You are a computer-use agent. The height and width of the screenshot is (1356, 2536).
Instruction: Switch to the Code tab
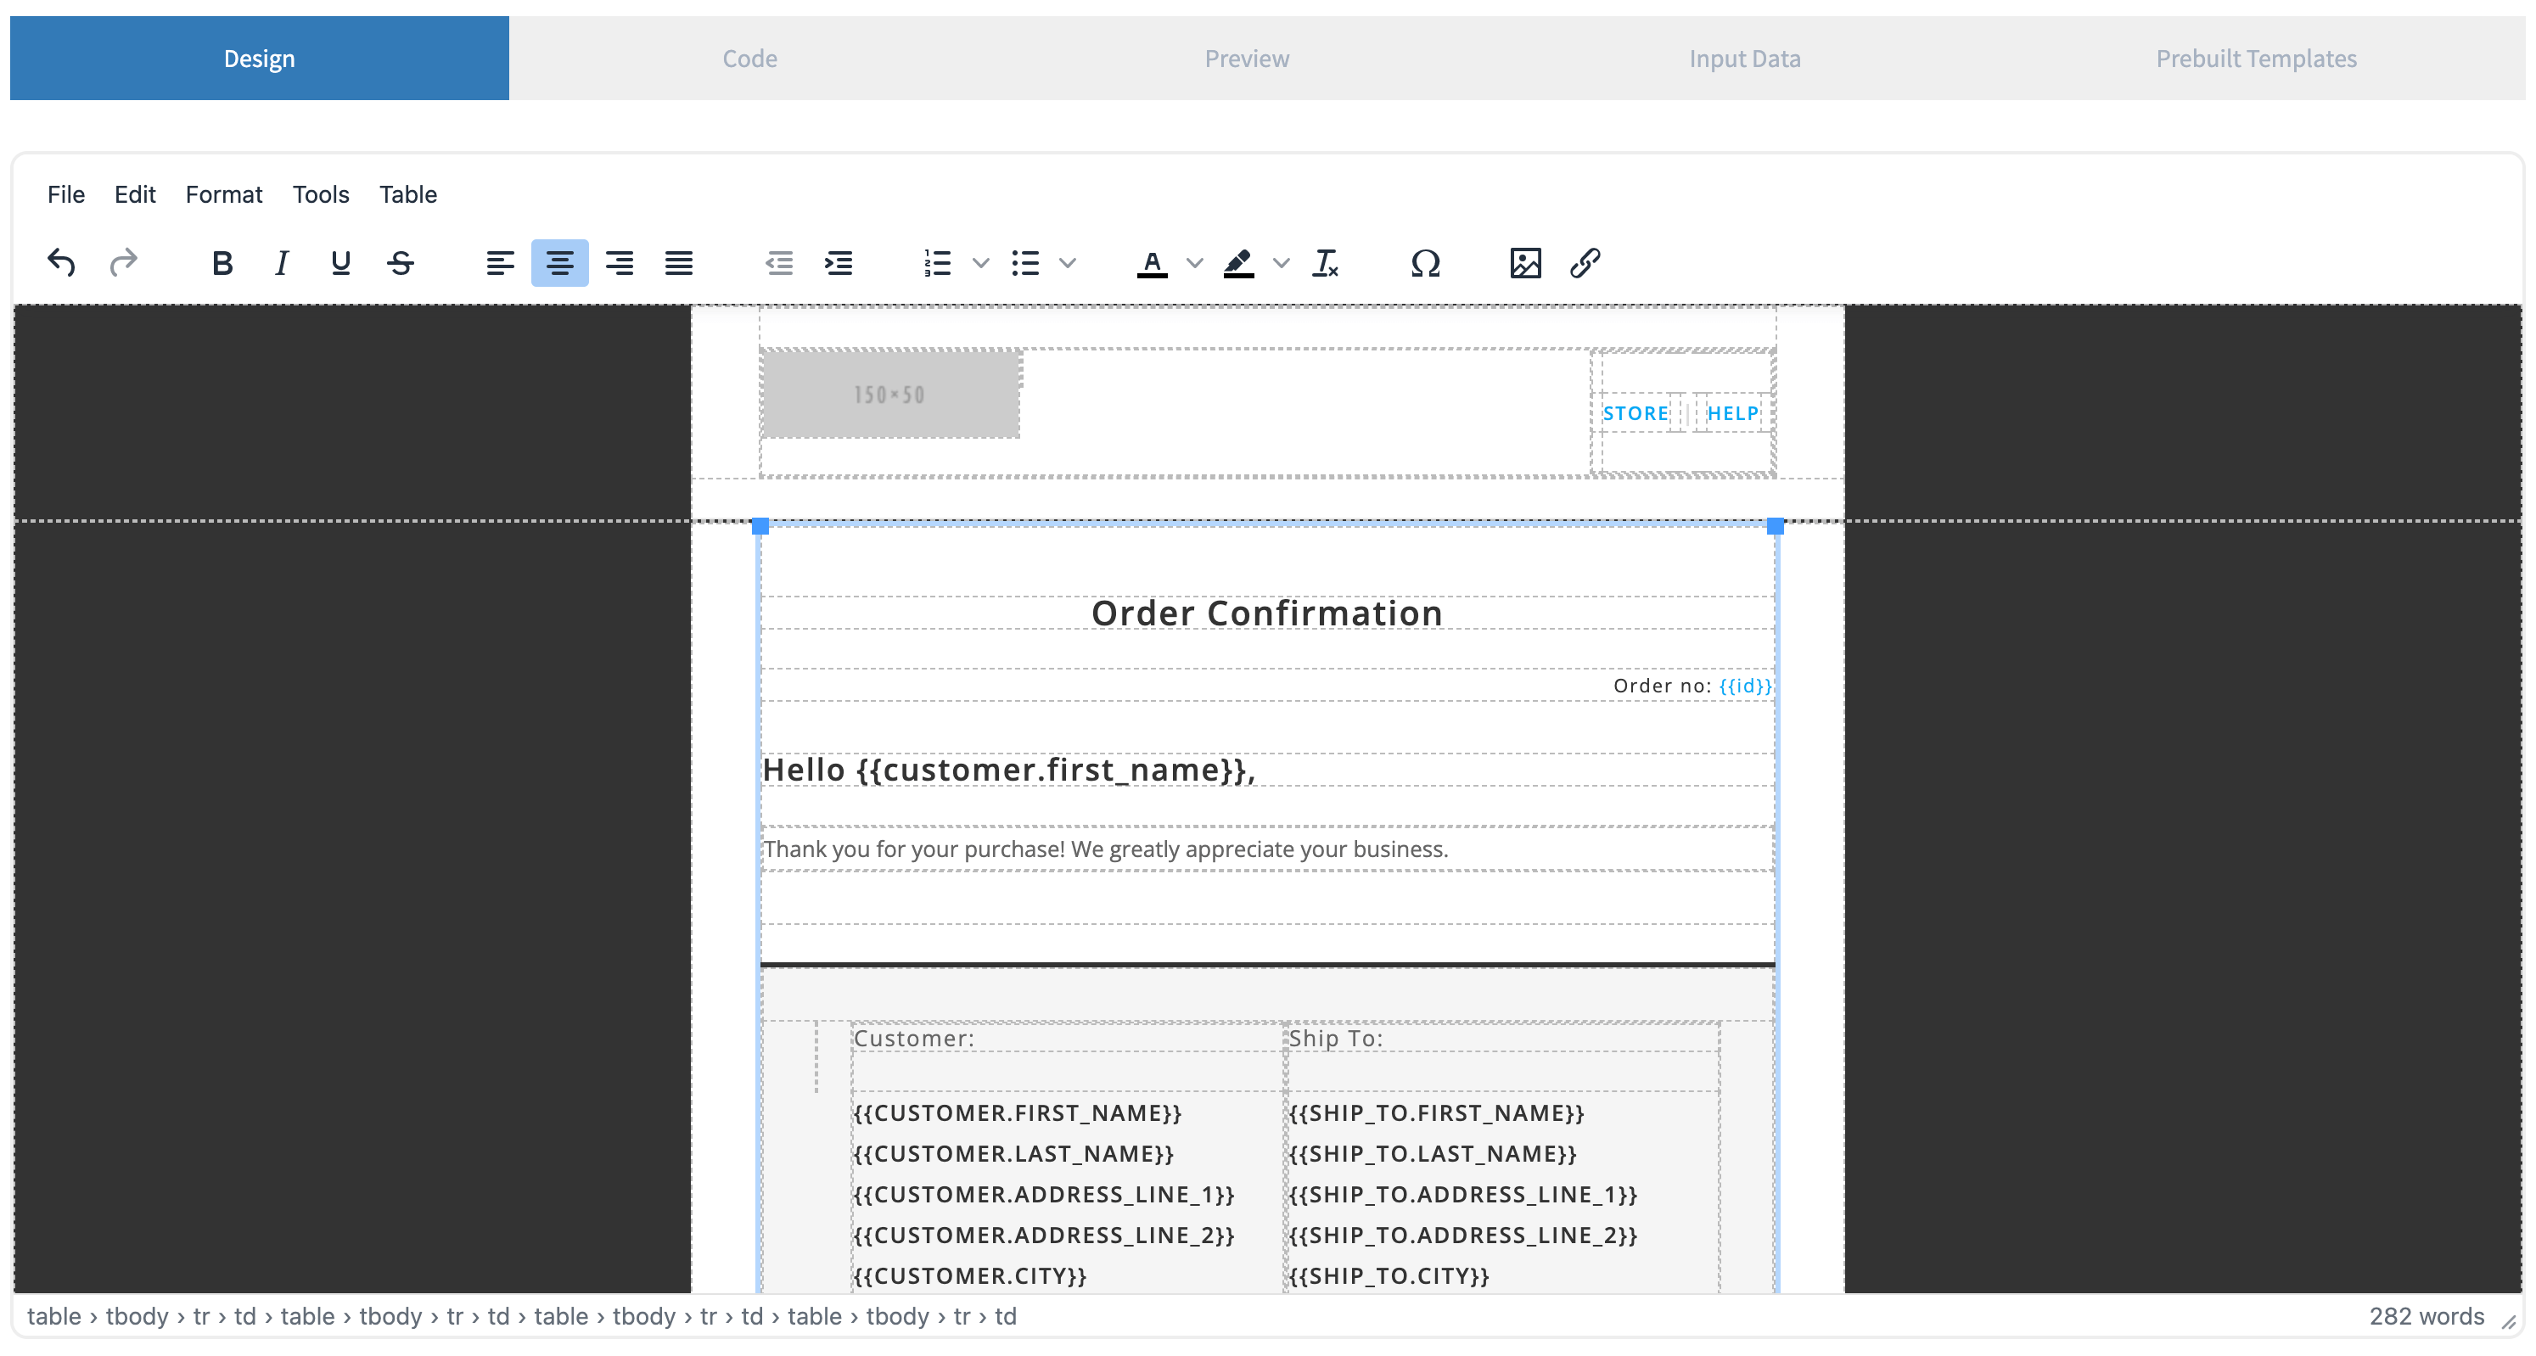point(750,58)
